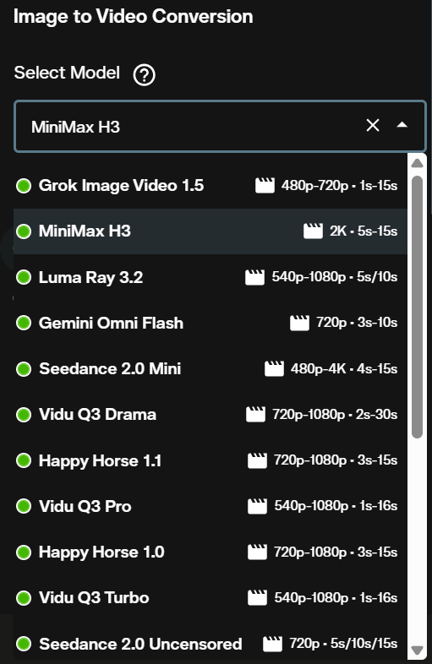Click clapperboard icon in MiniMax H3 row
The width and height of the screenshot is (432, 664).
[314, 231]
